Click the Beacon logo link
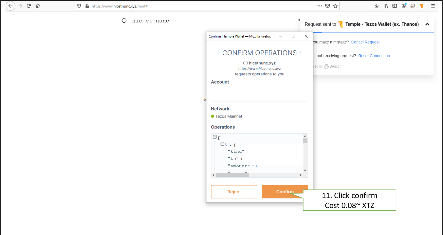 click(x=333, y=66)
